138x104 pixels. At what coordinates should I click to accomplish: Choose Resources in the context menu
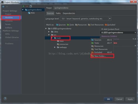point(102,46)
